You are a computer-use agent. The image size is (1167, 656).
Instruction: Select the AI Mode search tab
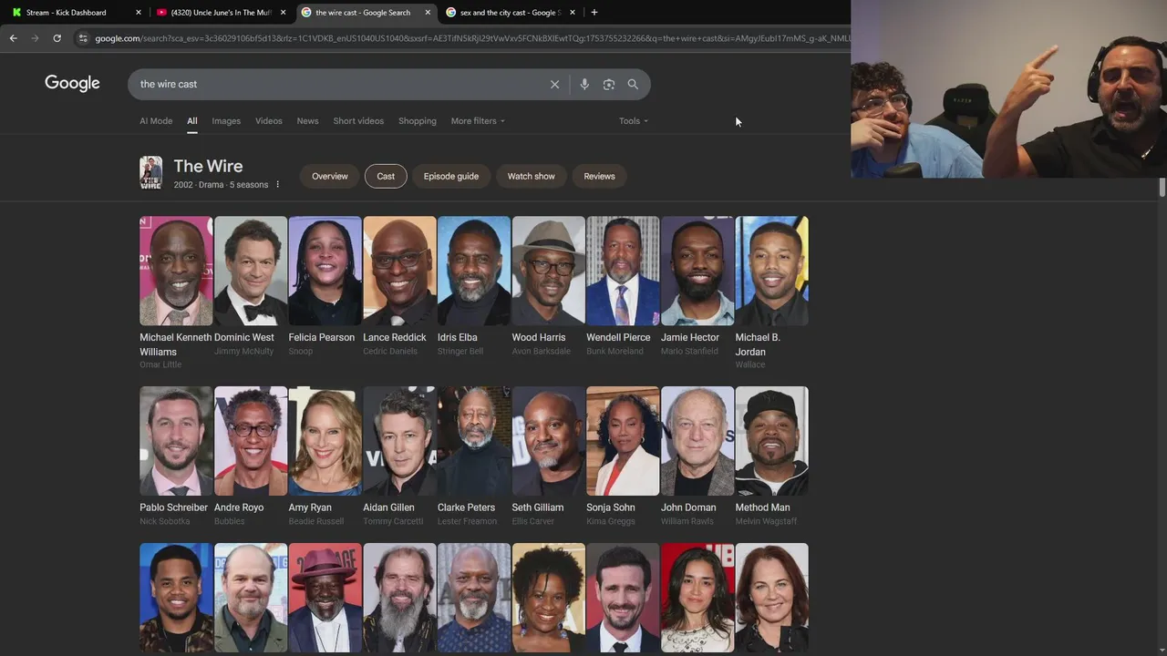[156, 121]
